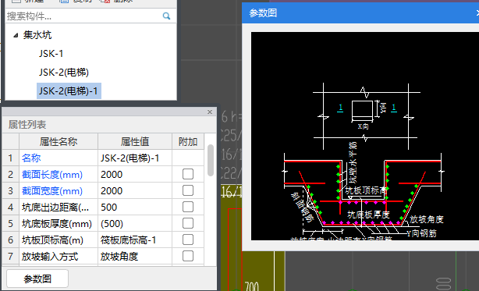The image size is (479, 291).
Task: Click X向 label in the plan diagram
Action: 364,126
